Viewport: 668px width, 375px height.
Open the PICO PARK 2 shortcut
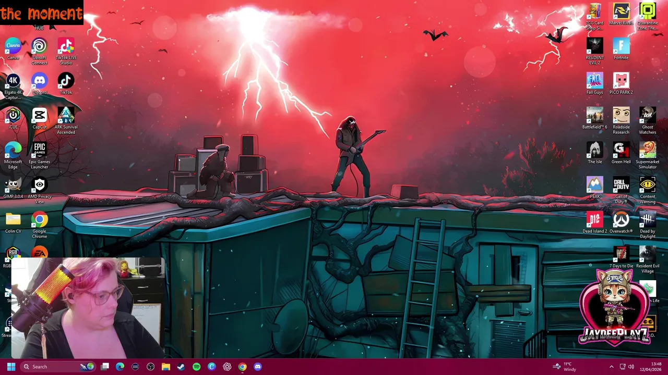point(621,84)
